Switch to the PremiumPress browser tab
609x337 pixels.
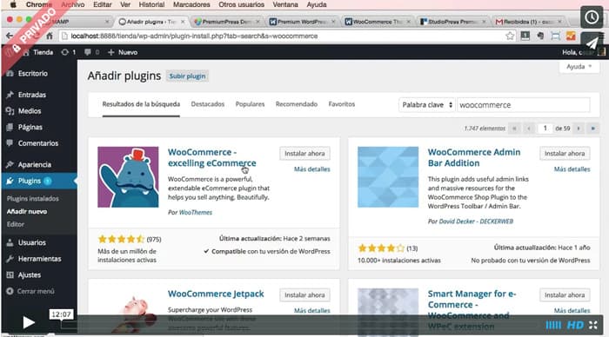click(227, 22)
